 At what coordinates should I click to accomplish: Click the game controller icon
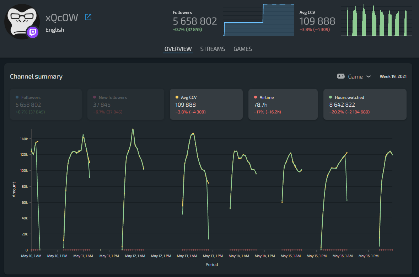click(340, 76)
